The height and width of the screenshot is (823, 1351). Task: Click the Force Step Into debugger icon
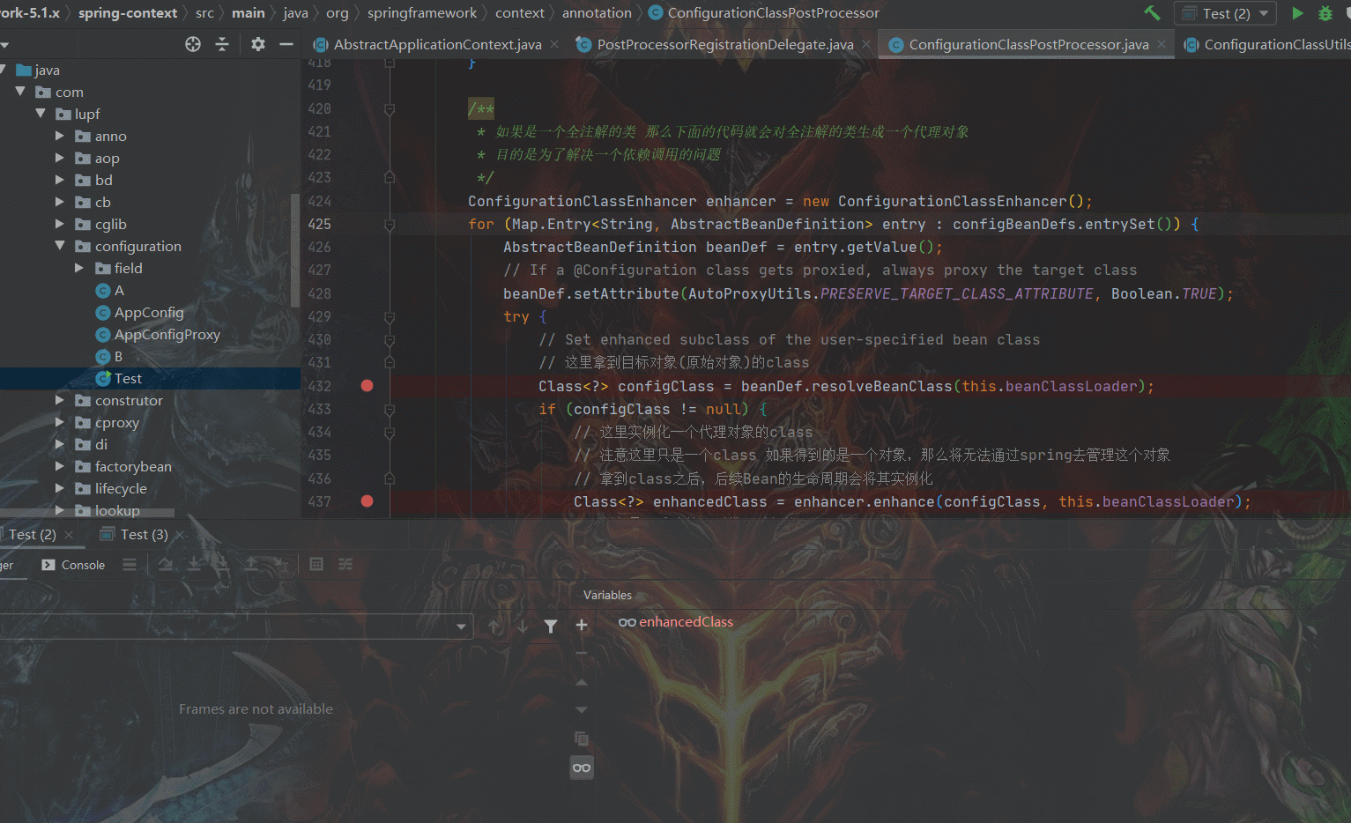coord(222,564)
